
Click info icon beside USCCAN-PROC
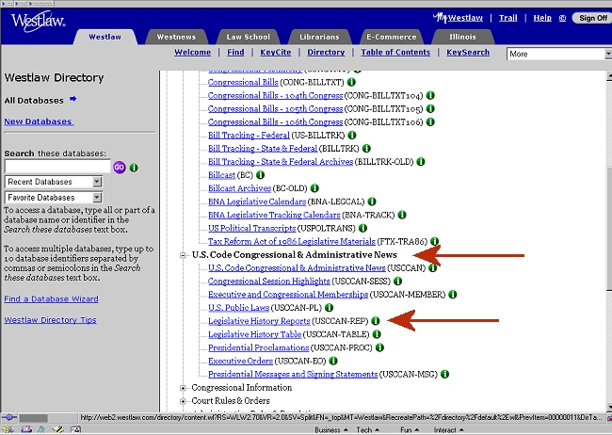(x=379, y=347)
